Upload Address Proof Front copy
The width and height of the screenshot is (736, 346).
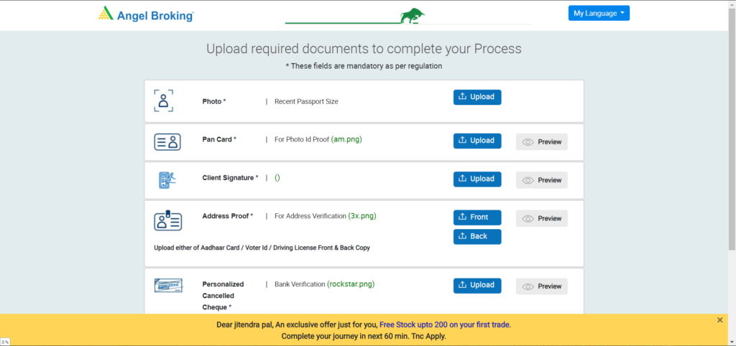point(477,218)
